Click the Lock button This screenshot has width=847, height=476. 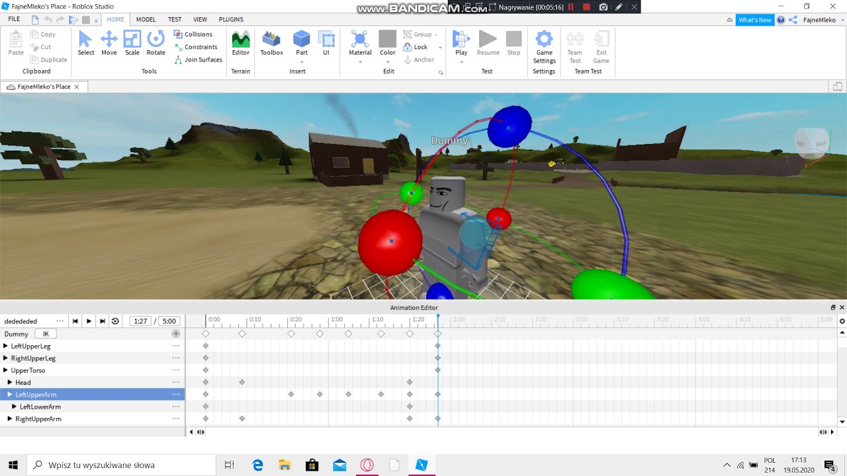[416, 47]
